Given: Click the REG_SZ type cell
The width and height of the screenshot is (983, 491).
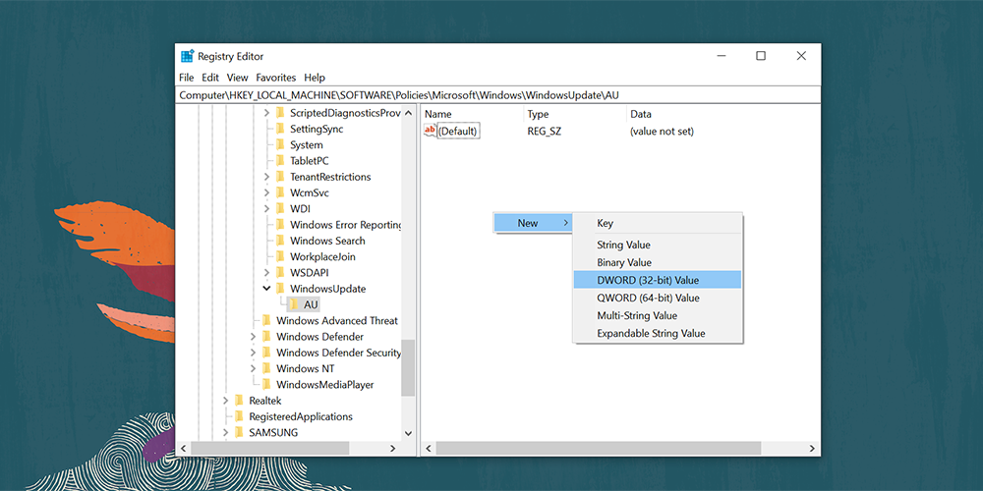Looking at the screenshot, I should (x=545, y=132).
